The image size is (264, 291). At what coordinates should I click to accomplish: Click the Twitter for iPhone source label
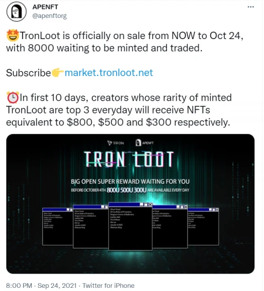point(108,285)
